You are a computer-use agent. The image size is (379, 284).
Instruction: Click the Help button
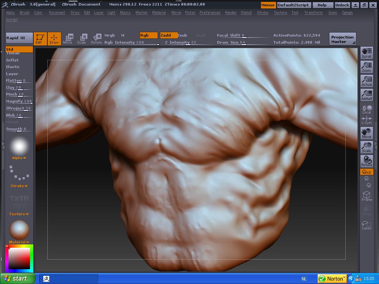click(322, 5)
